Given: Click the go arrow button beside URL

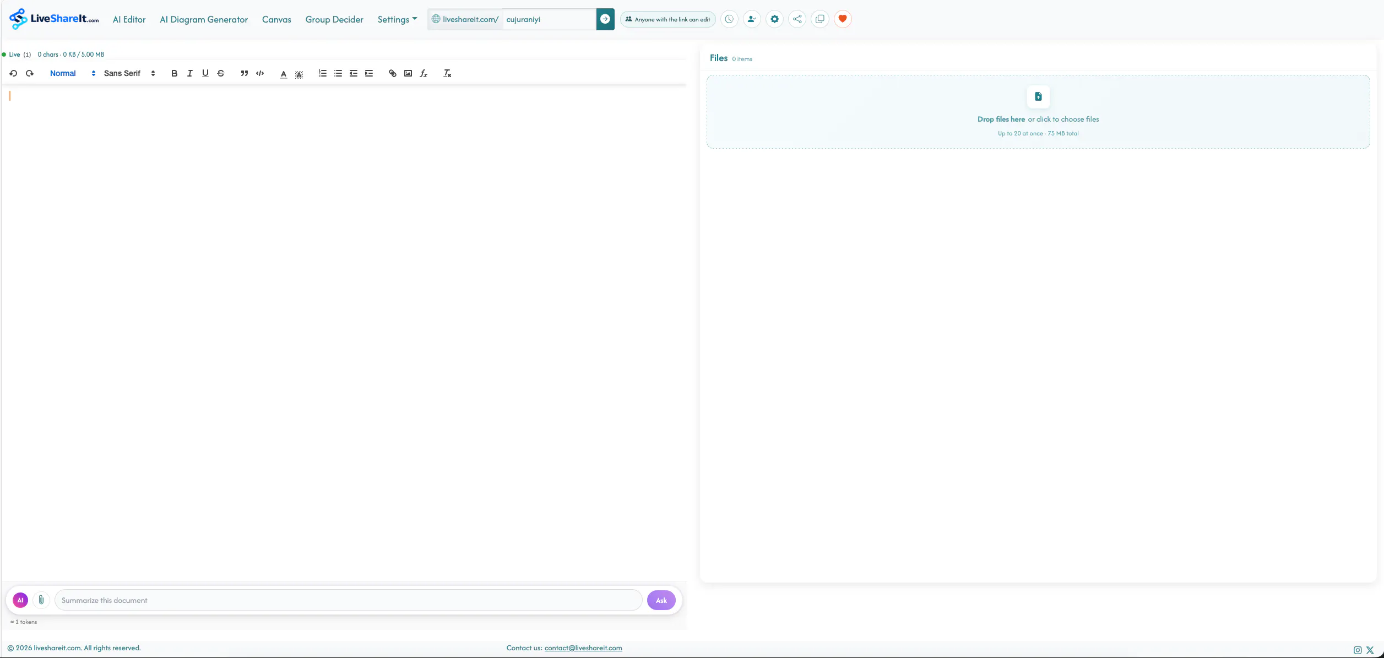Looking at the screenshot, I should [x=605, y=19].
